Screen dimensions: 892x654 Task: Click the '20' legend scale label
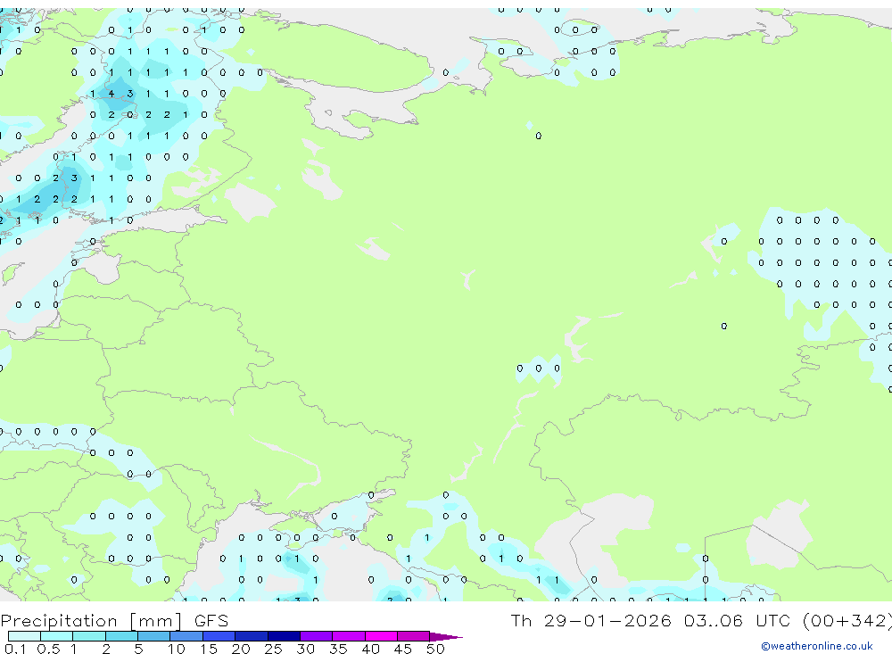coord(241,649)
